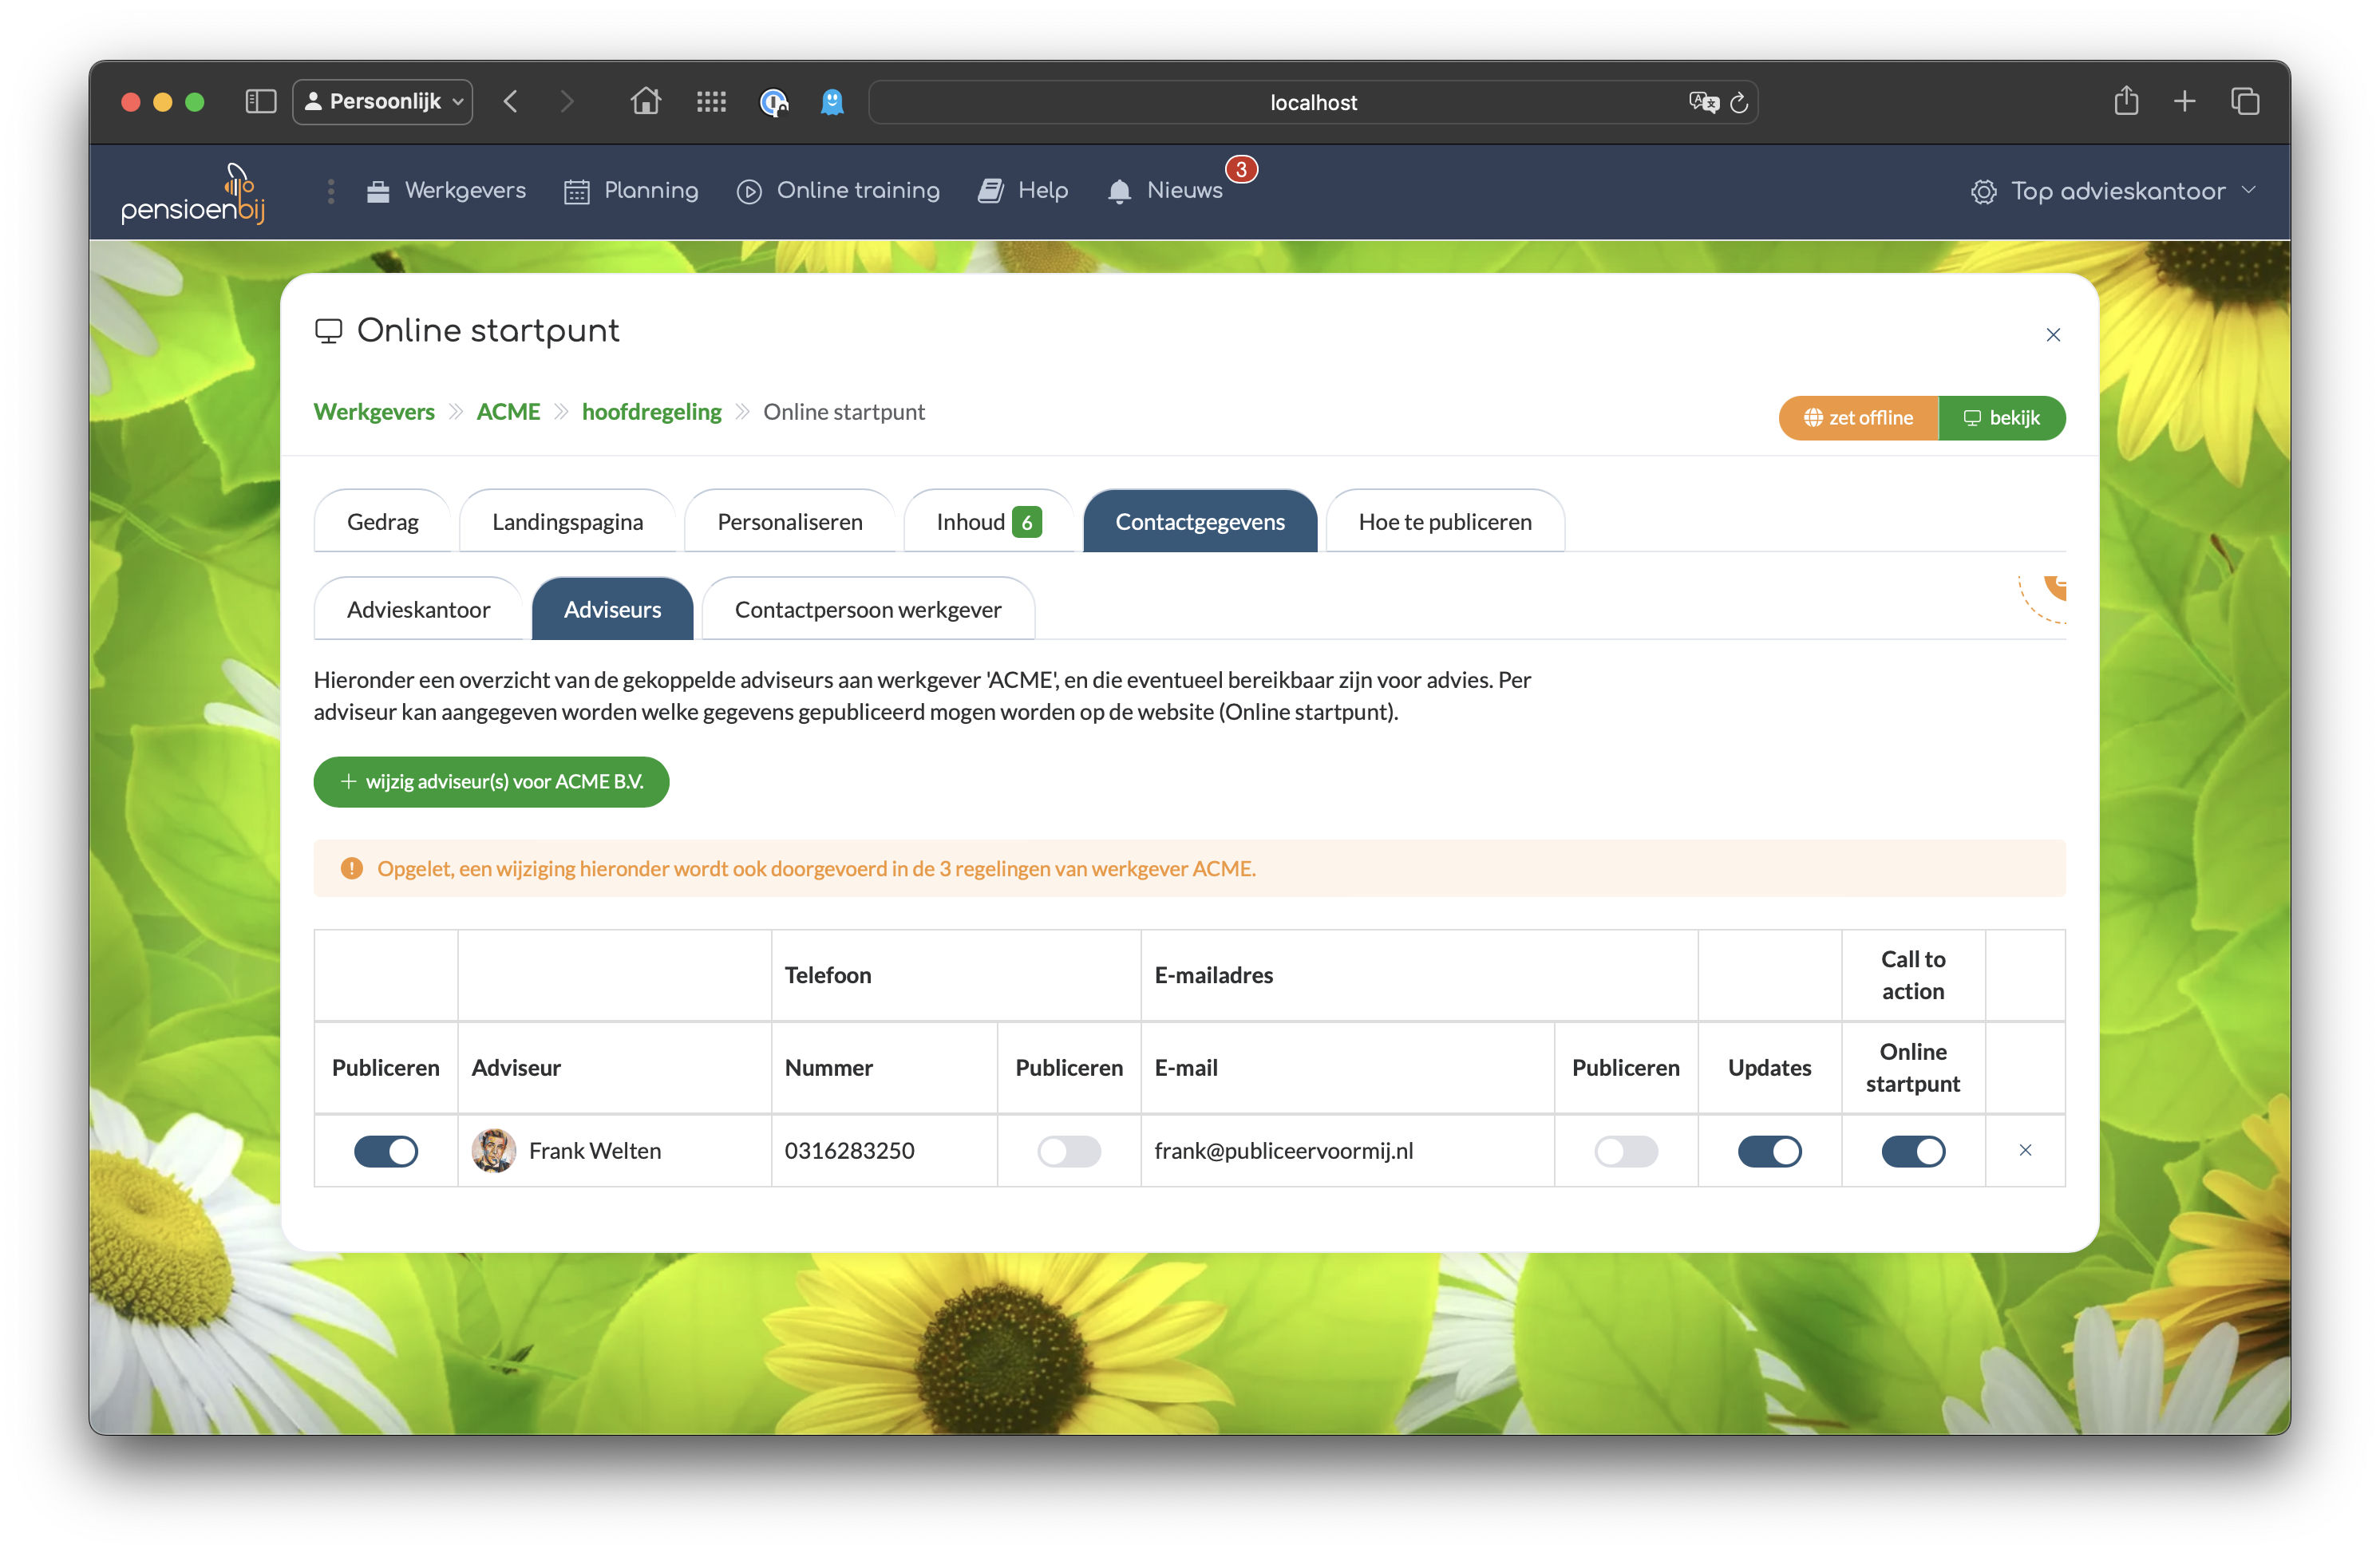Switch to Hoe te publiceren tab
2380x1553 pixels.
(1444, 521)
